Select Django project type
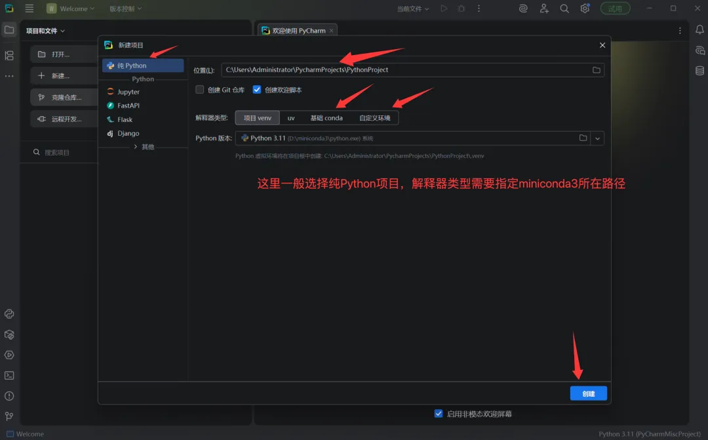 (143, 133)
